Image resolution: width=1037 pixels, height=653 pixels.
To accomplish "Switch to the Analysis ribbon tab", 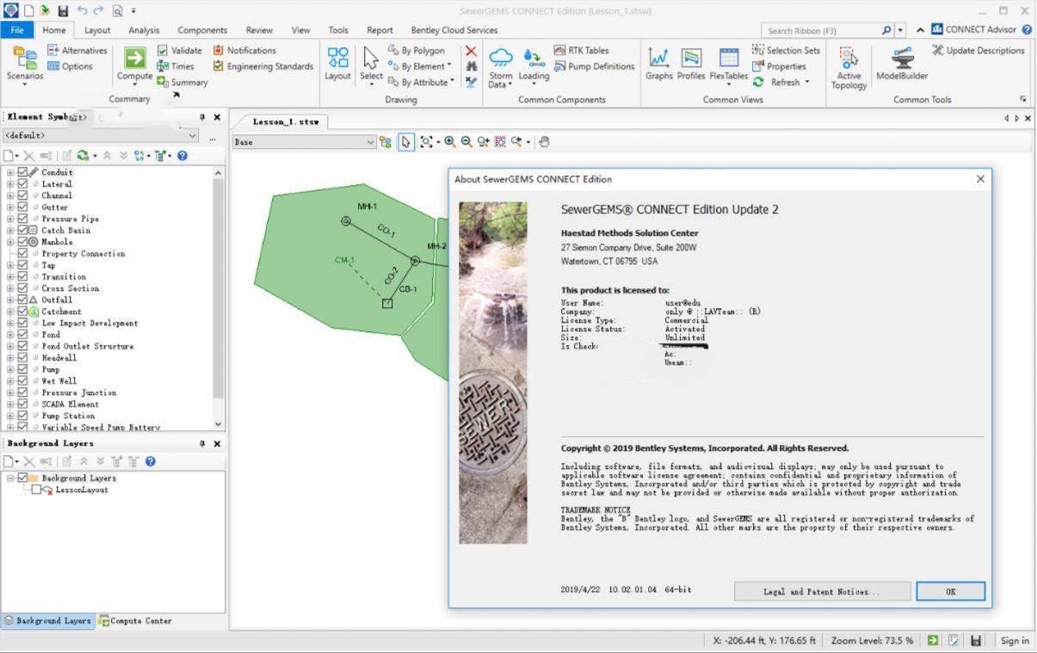I will (x=144, y=30).
